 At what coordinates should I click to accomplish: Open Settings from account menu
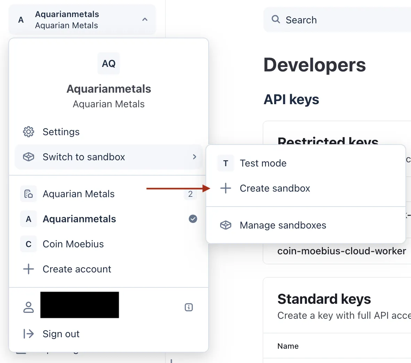point(109,132)
